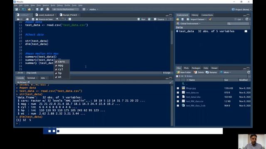Click the workspace panes grid icon
The image size is (266, 149).
pyautogui.click(x=84, y=9)
